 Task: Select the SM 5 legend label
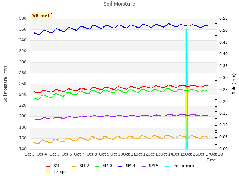coord(154,166)
